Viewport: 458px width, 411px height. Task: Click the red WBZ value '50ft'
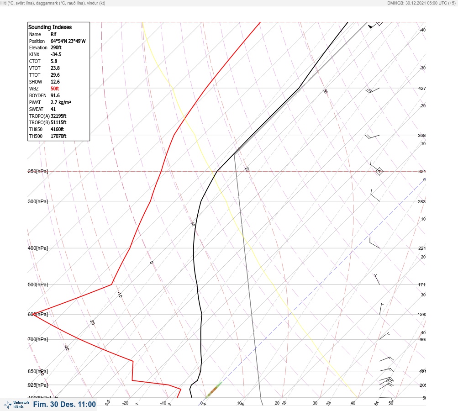tap(55, 89)
